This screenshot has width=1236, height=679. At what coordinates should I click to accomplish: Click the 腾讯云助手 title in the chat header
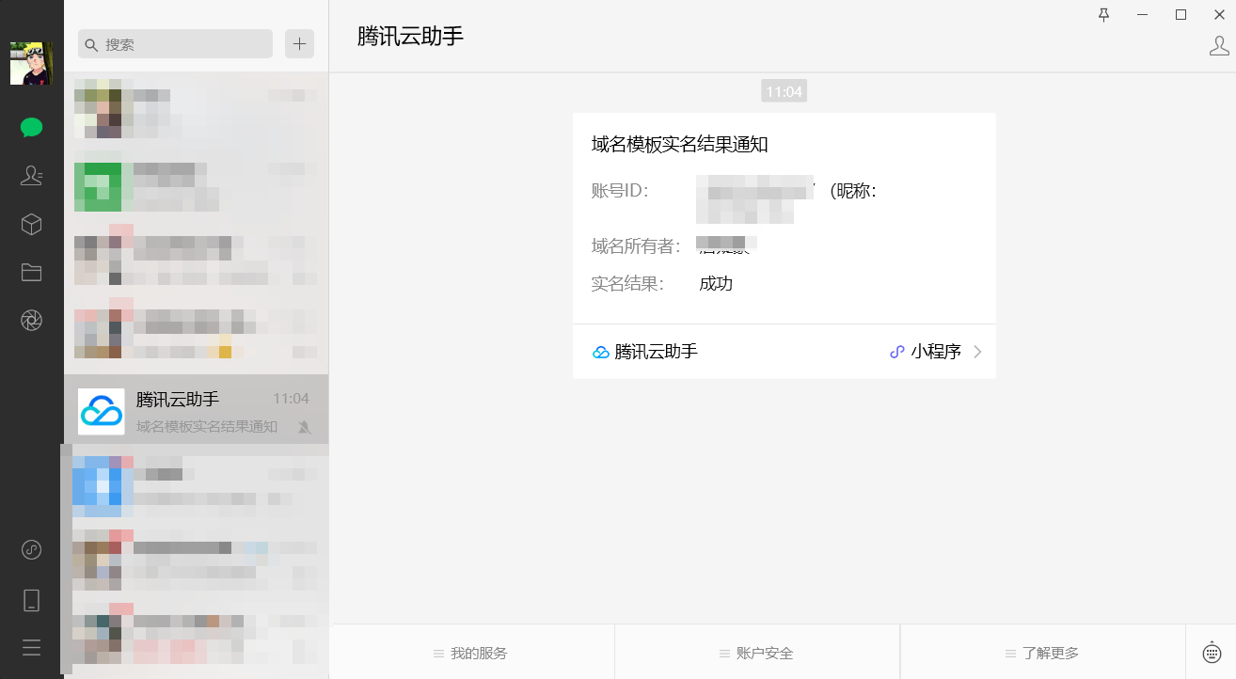(x=410, y=36)
